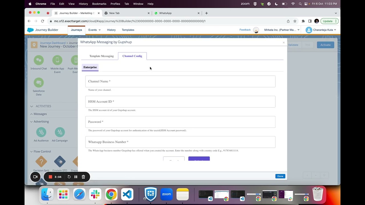Image resolution: width=365 pixels, height=205 pixels.
Task: Click the Validate button
Action: click(x=293, y=45)
